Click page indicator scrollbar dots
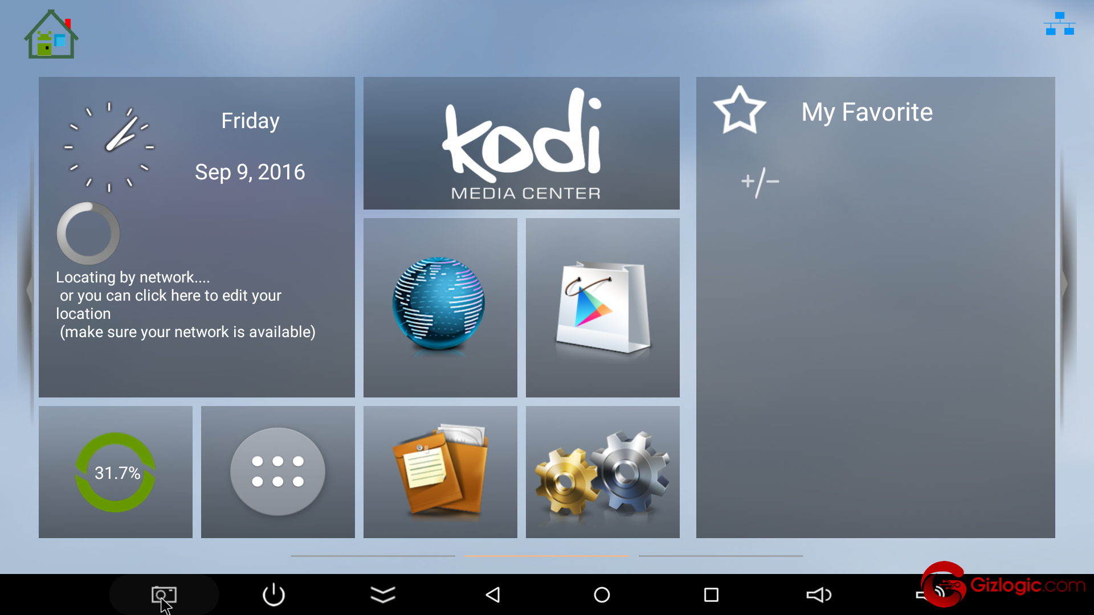Viewport: 1094px width, 615px height. tap(547, 555)
